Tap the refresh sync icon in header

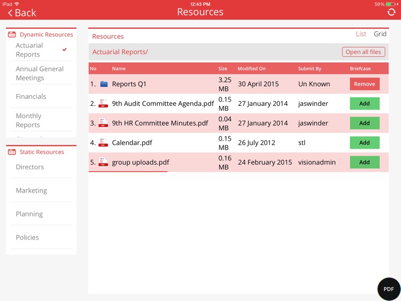click(391, 12)
